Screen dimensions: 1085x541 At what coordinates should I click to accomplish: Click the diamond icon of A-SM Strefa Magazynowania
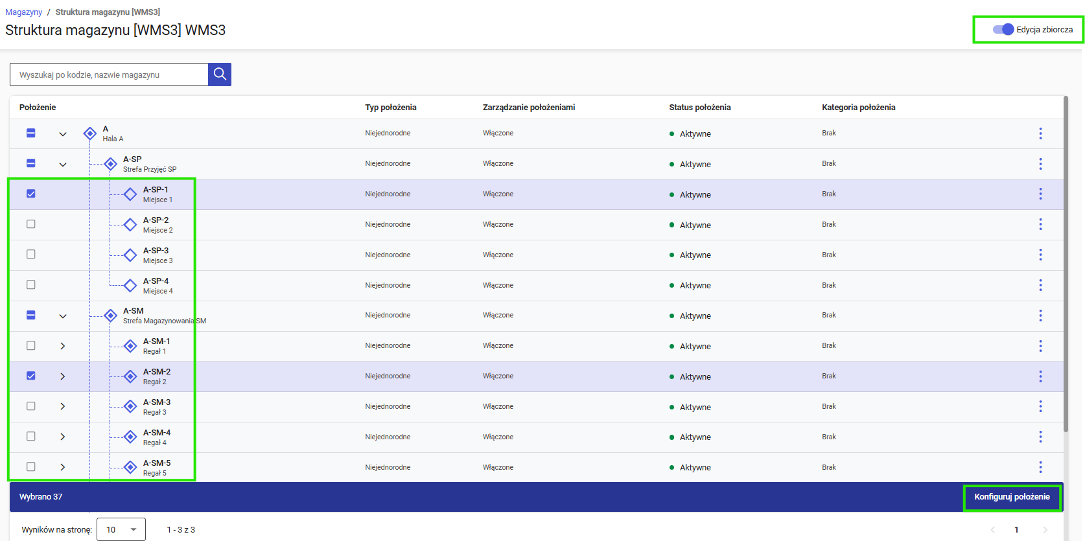click(x=111, y=316)
